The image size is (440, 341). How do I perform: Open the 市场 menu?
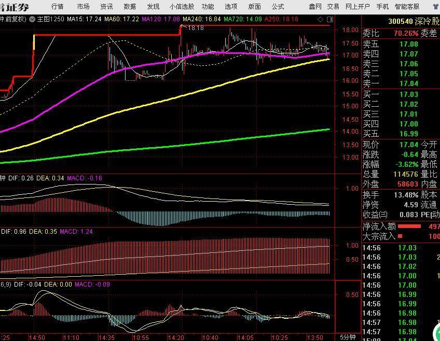point(83,7)
